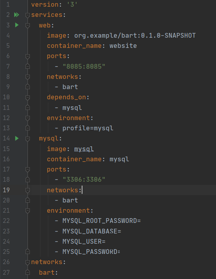This screenshot has width=216, height=279.
Task: Place cursor after MYSQL_DATABASE=
Action: click(x=121, y=231)
